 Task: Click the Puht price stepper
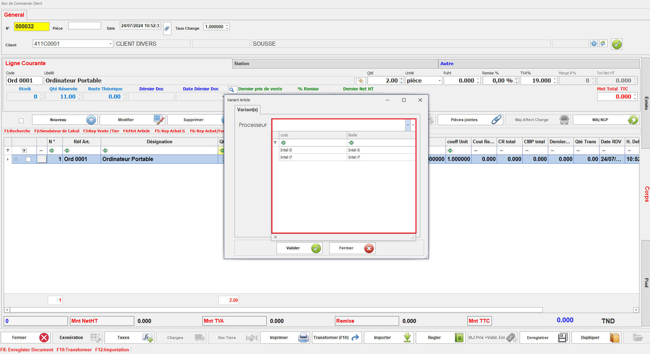(x=478, y=81)
